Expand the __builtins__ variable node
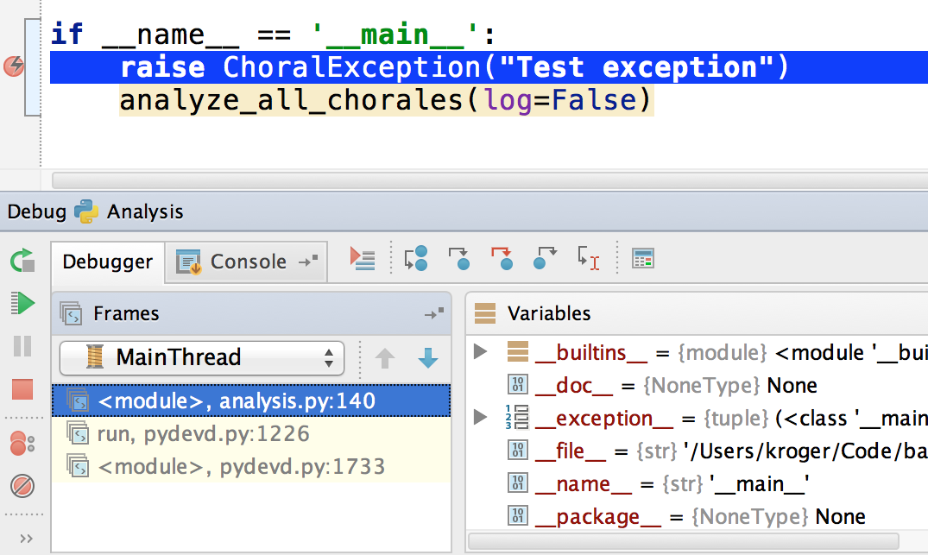Screen dimensions: 928x555 pos(481,352)
